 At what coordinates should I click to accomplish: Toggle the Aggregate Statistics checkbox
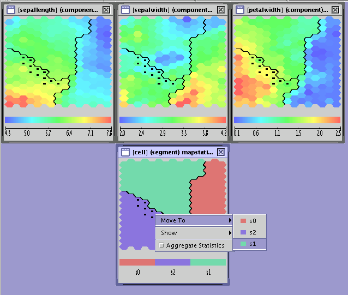click(161, 245)
